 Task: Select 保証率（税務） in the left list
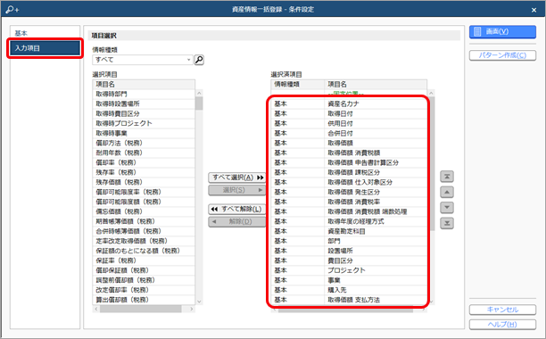(144, 260)
